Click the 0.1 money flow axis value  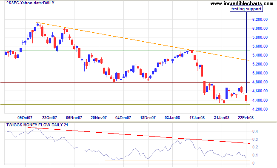pos(255,155)
